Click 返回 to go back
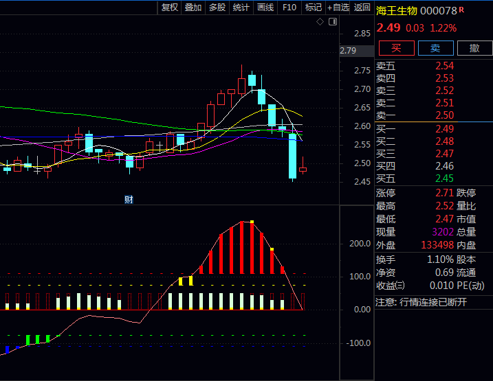The width and height of the screenshot is (493, 381). click(362, 8)
